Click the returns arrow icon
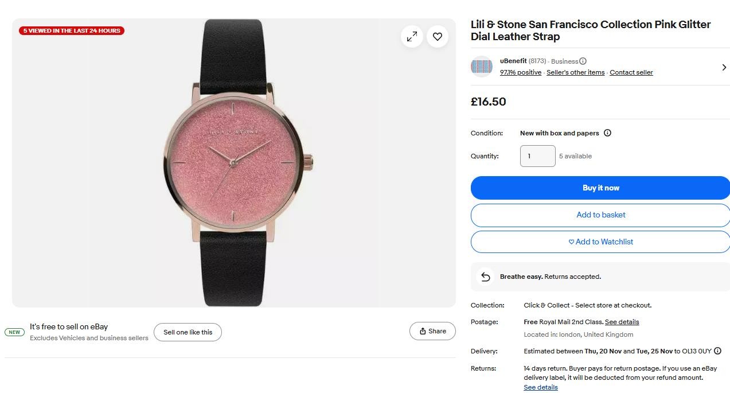 coord(486,277)
